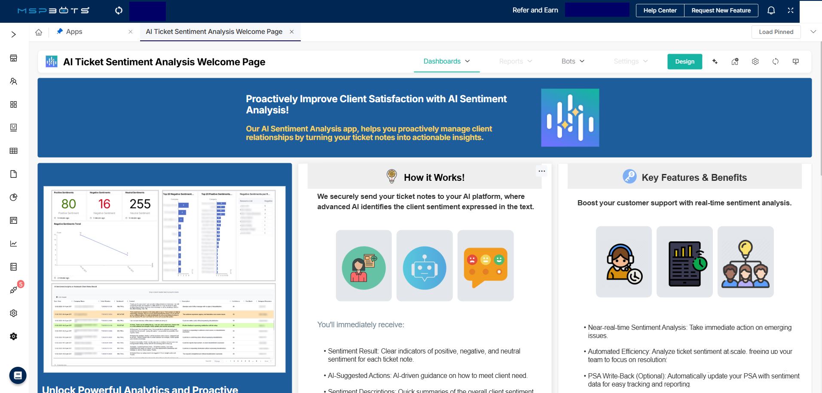Expand the Bots dropdown menu
Screen dimensions: 822x393
coord(573,61)
